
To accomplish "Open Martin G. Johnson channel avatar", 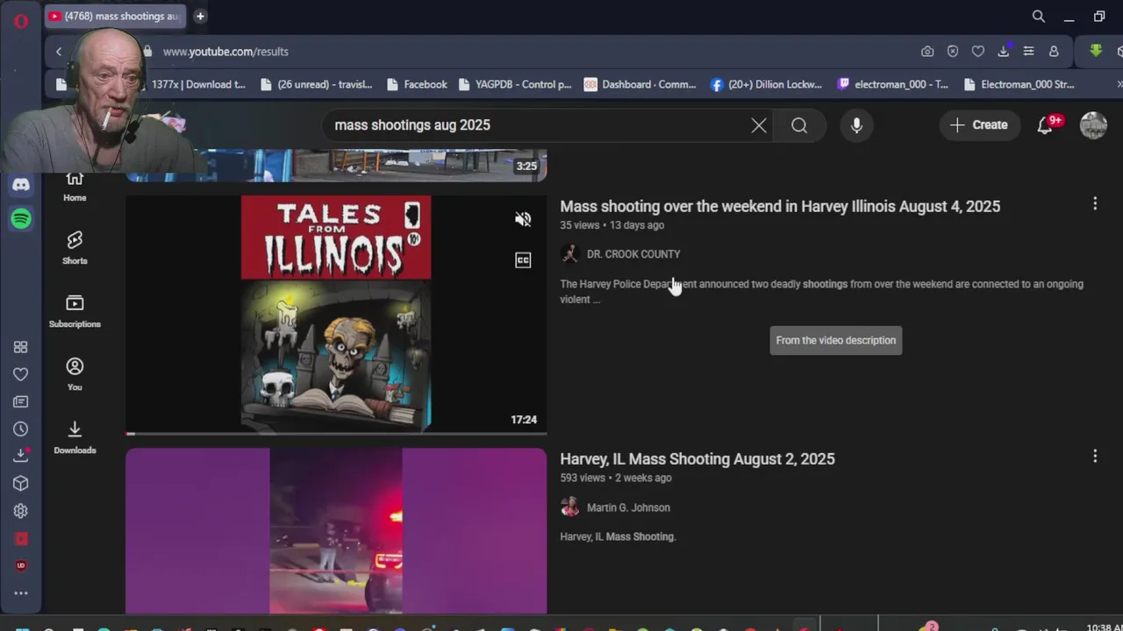I will click(x=569, y=507).
